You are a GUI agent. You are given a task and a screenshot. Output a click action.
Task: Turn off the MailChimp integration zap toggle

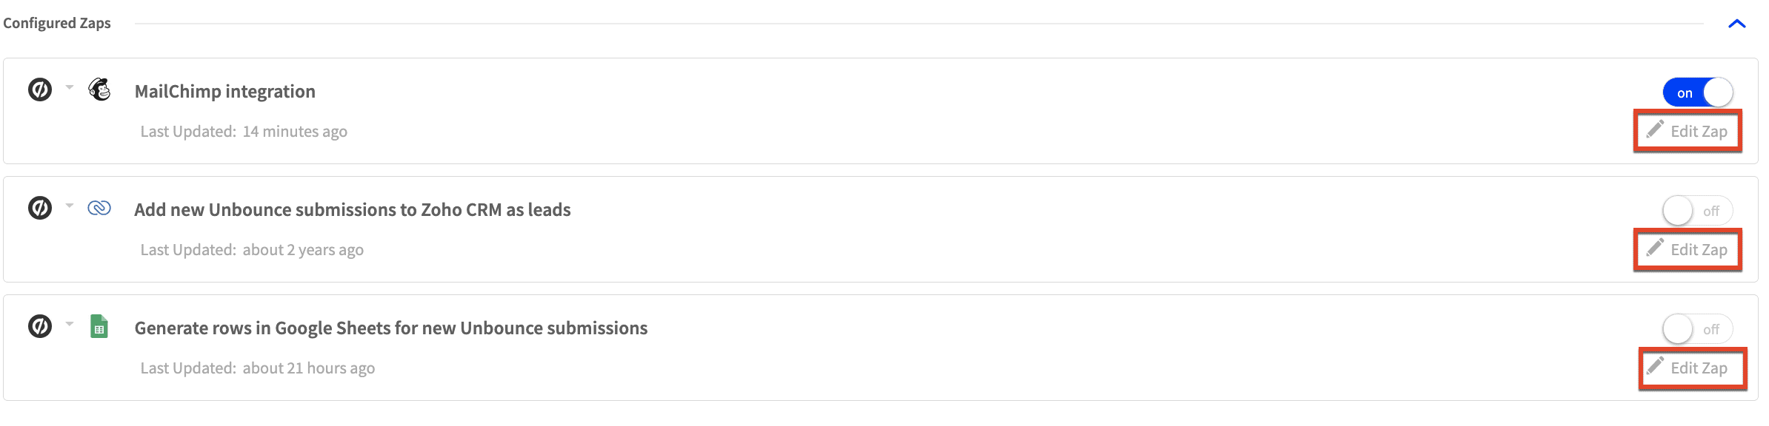point(1698,92)
